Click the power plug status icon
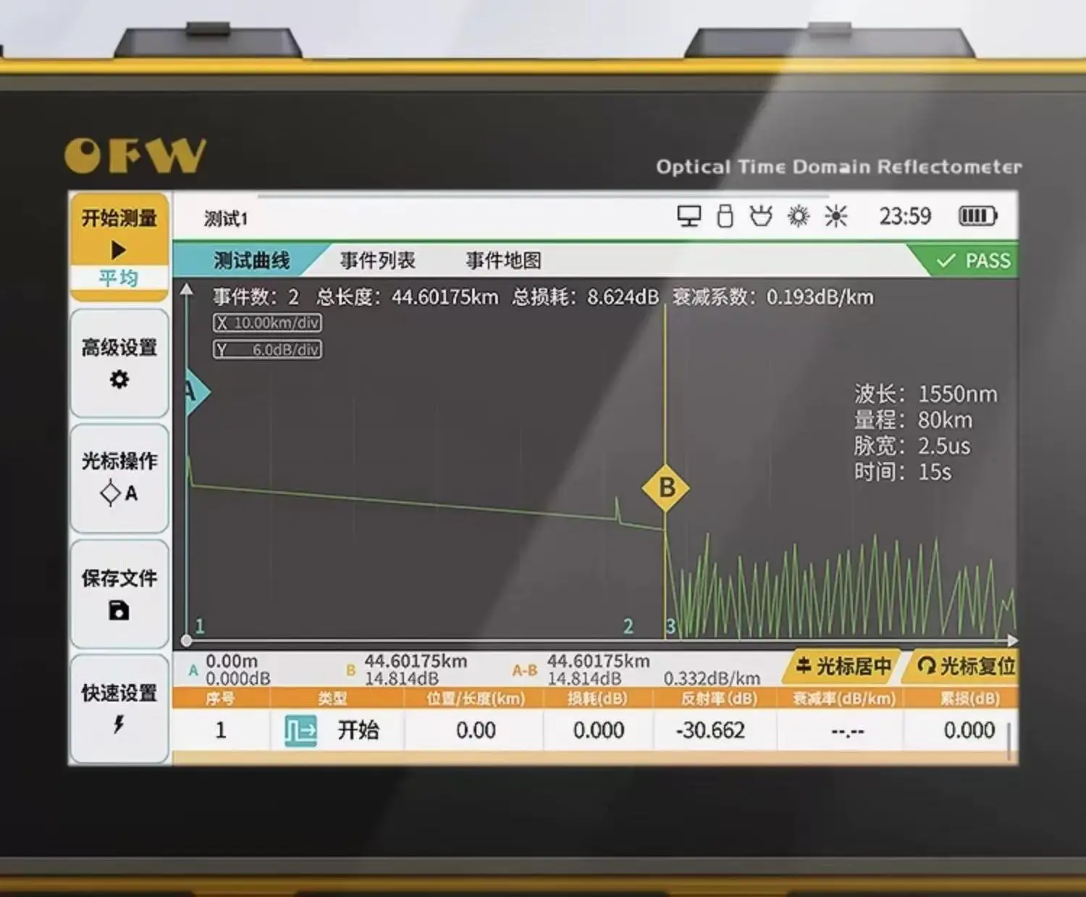This screenshot has height=897, width=1086. click(x=761, y=216)
